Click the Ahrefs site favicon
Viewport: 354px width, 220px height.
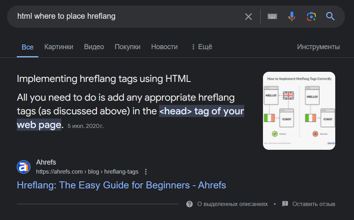click(x=24, y=167)
